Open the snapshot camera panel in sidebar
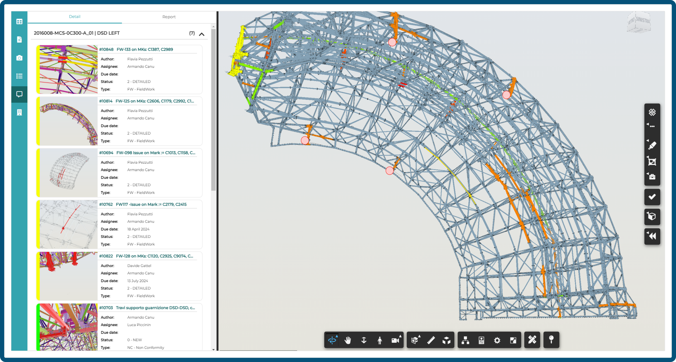This screenshot has width=676, height=362. (19, 58)
